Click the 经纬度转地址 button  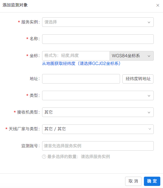(x=138, y=79)
